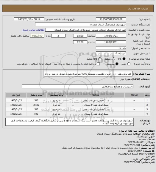The height and width of the screenshot is (172, 156).
Task: Click the goods group field تاسیسات و مصالح ساختمانی
Action: click(x=77, y=86)
